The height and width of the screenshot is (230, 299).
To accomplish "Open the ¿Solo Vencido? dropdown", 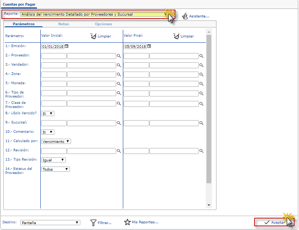I will (48, 114).
